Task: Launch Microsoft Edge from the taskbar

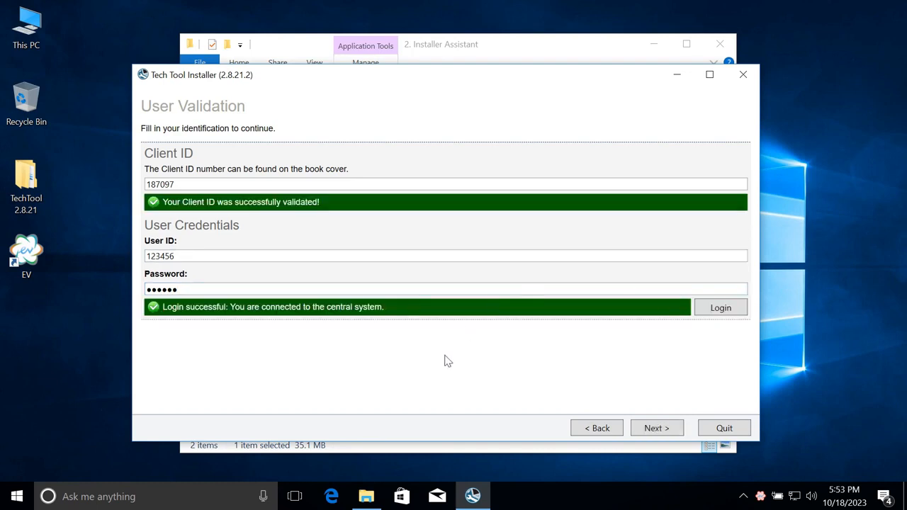Action: pyautogui.click(x=331, y=496)
